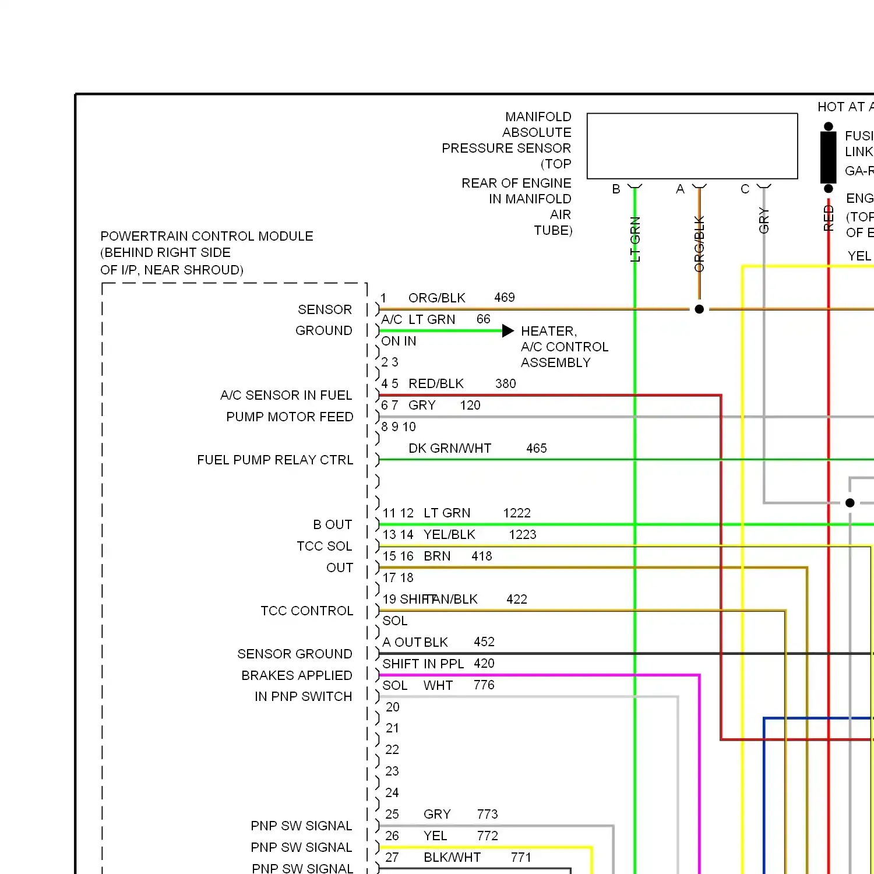Click circuit number 465

537,448
